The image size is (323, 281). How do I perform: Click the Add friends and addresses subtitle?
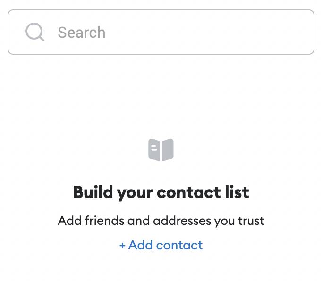tap(161, 221)
